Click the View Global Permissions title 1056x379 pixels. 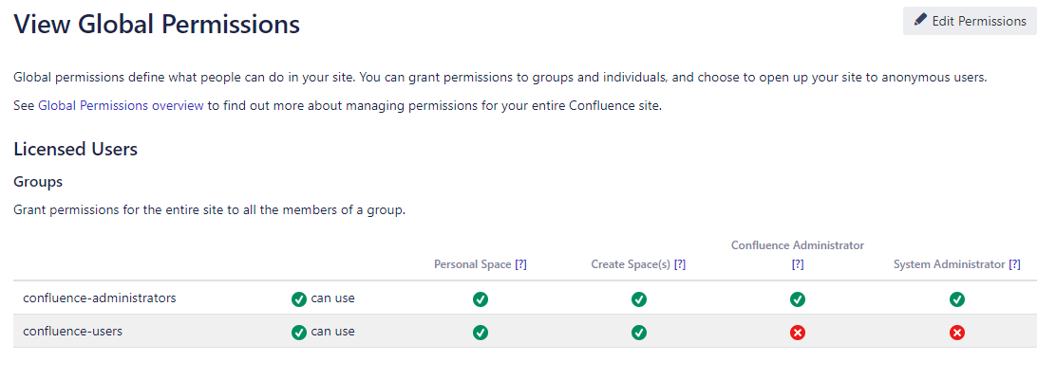click(157, 25)
